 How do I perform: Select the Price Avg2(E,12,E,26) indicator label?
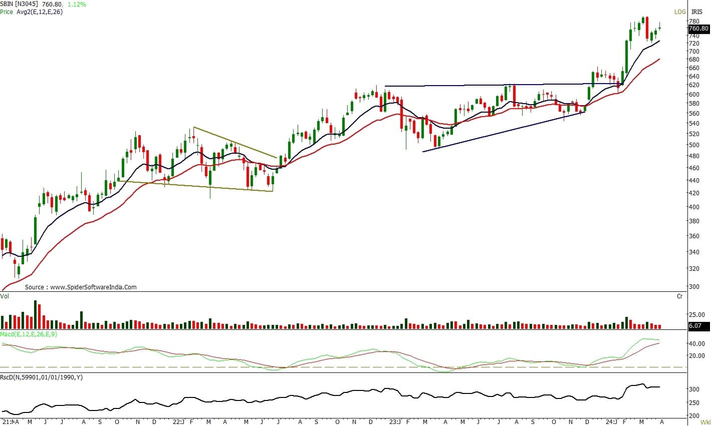31,12
